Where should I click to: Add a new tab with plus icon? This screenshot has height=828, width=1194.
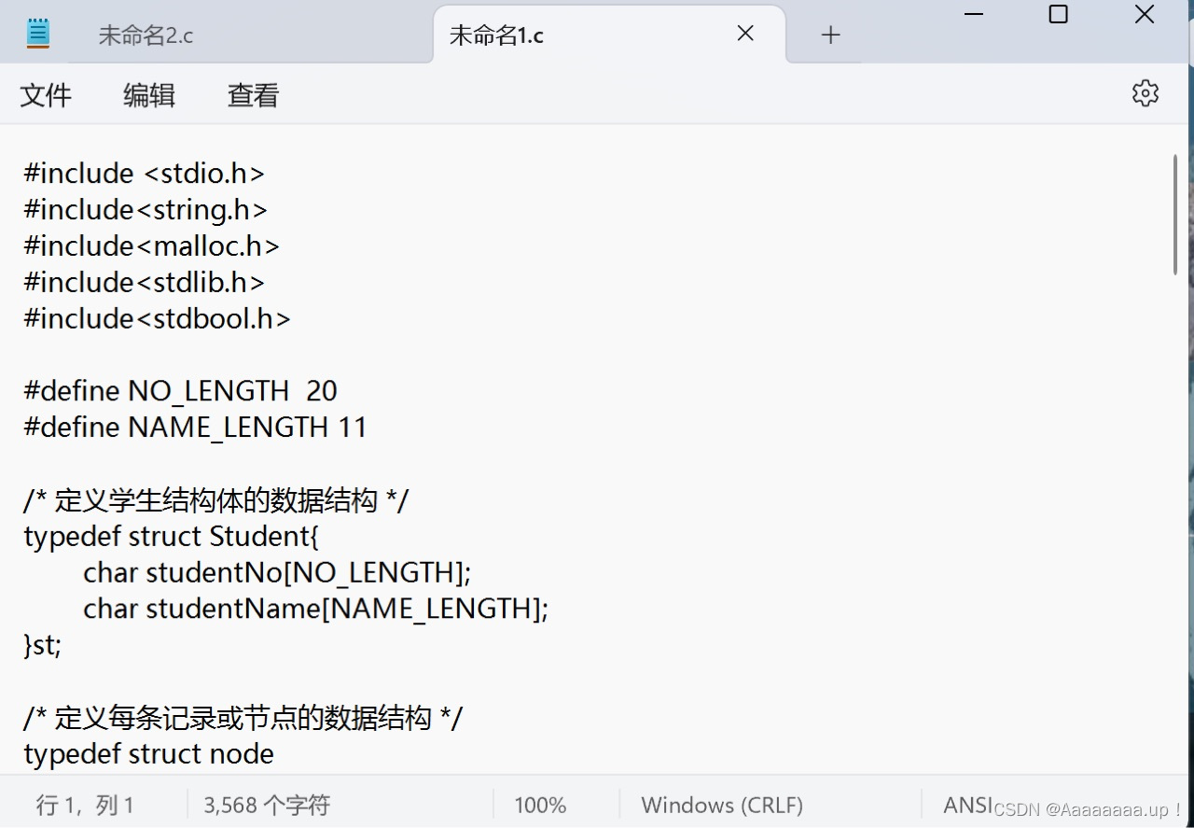[830, 35]
